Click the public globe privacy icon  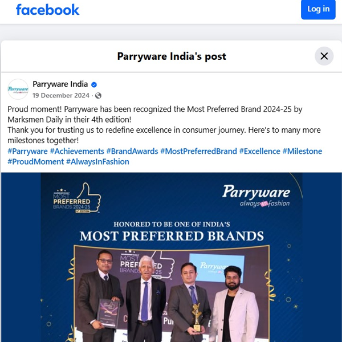point(98,96)
